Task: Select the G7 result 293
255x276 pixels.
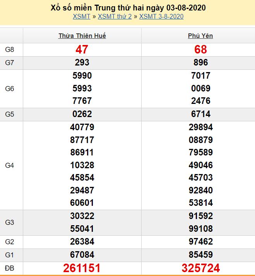Action: coord(82,62)
